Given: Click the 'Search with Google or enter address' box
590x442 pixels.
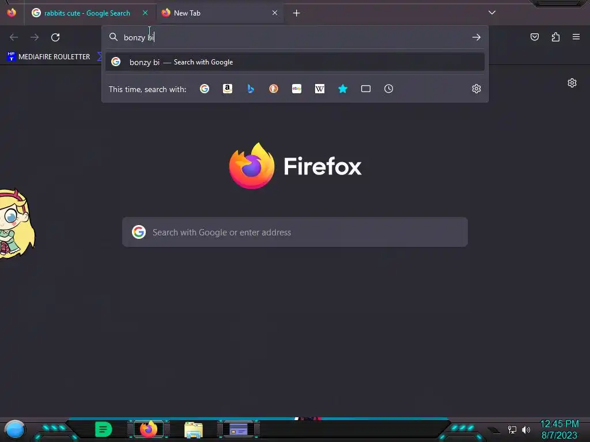Looking at the screenshot, I should tap(295, 233).
